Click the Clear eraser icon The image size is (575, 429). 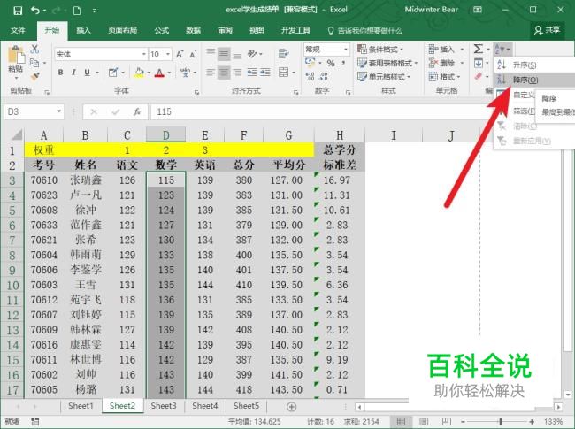pos(479,76)
